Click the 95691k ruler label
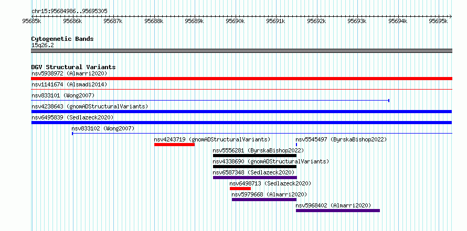The image size is (467, 231). 275,21
